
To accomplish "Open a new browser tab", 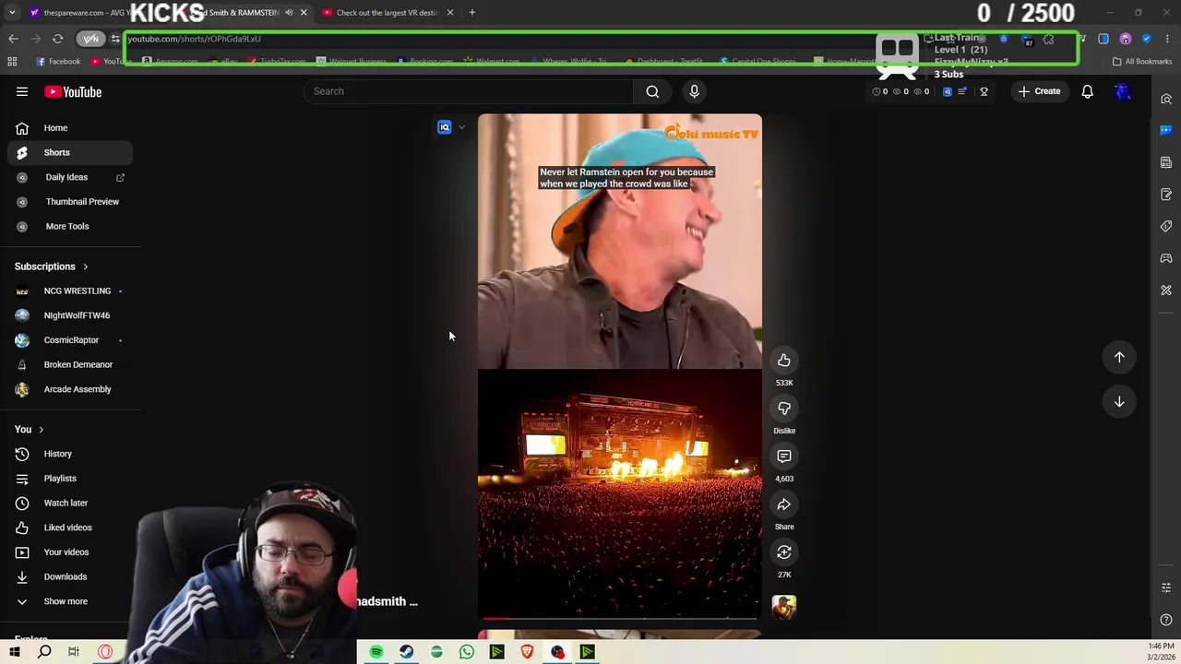I will [x=471, y=13].
